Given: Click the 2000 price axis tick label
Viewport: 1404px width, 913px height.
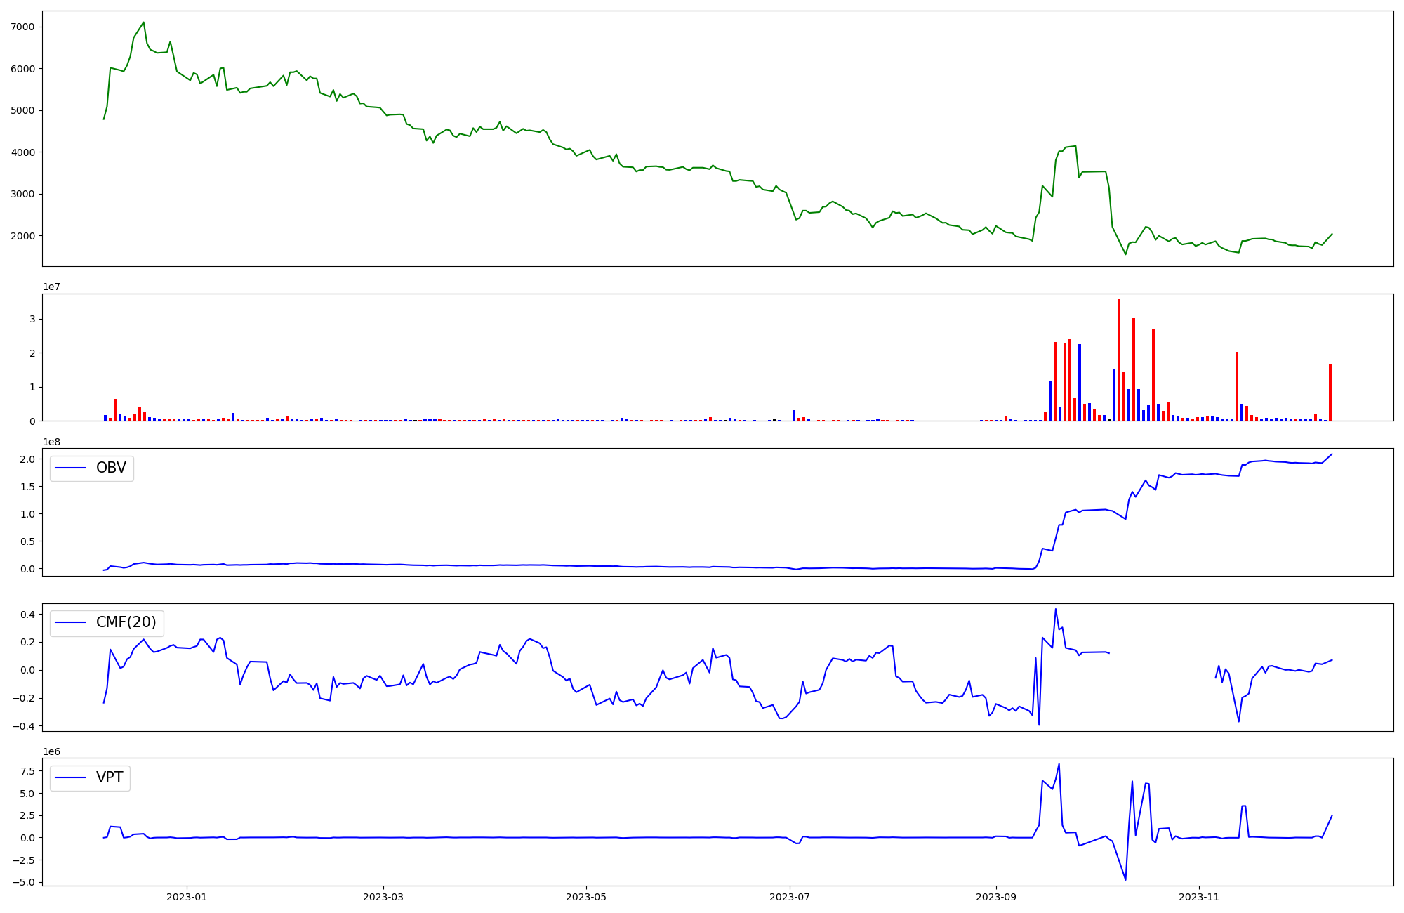Looking at the screenshot, I should coord(24,236).
